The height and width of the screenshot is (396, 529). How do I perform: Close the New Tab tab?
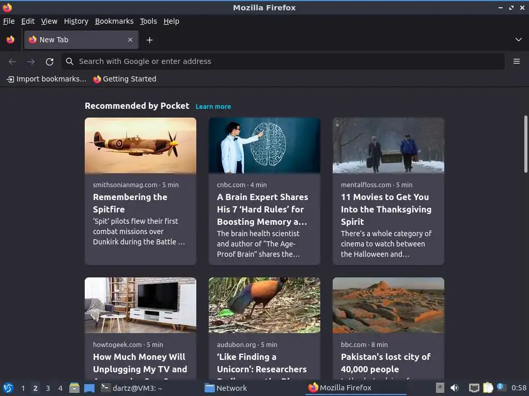(x=130, y=40)
